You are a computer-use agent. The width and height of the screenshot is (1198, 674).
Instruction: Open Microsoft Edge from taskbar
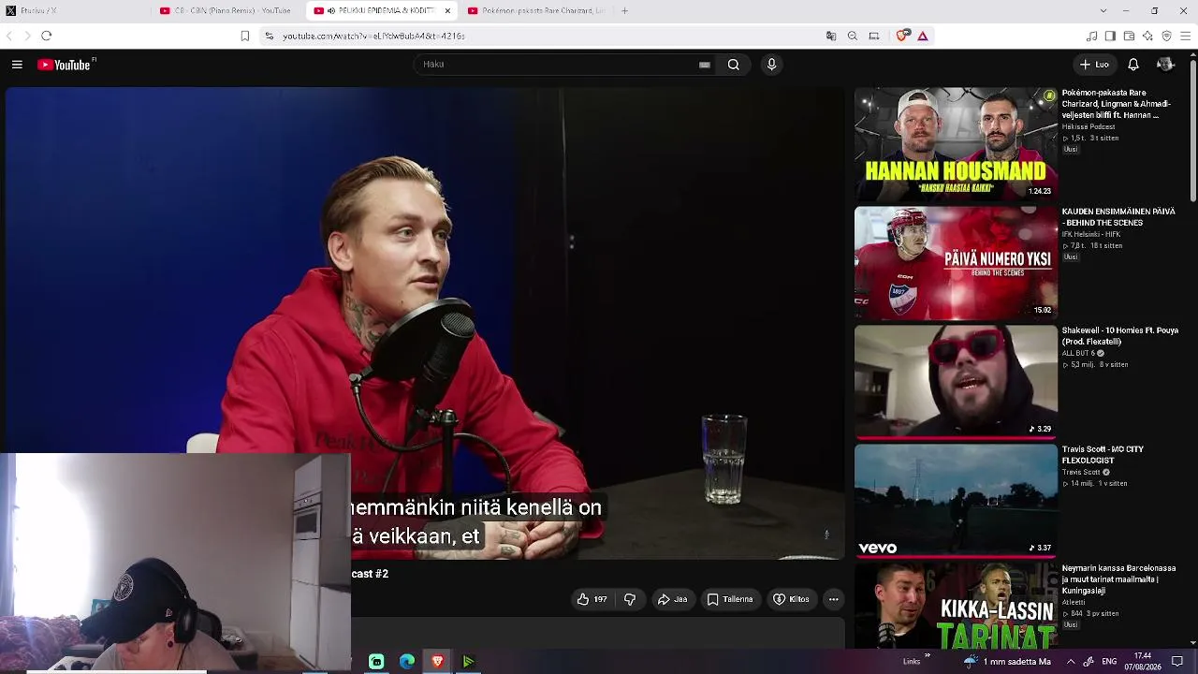[407, 662]
